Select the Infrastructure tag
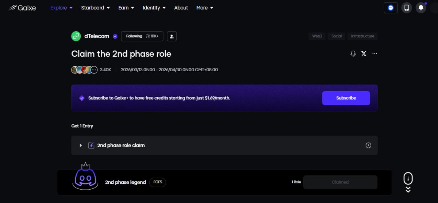Image resolution: width=438 pixels, height=203 pixels. (362, 36)
